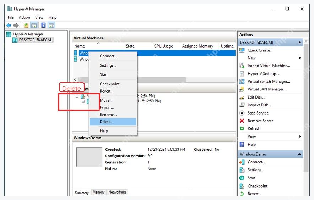Choose Start in the context menu
Image resolution: width=314 pixels, height=200 pixels.
pos(113,74)
